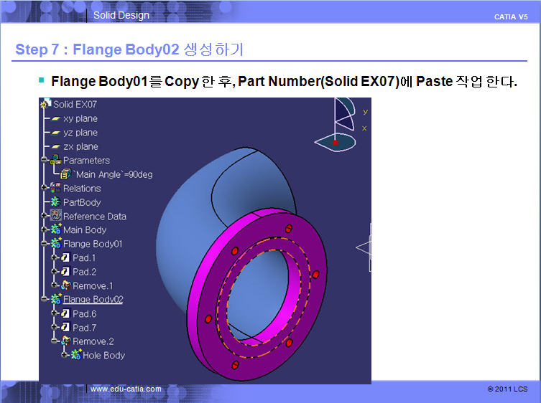Collapse the Parameters node
This screenshot has height=403, width=541.
(x=44, y=160)
